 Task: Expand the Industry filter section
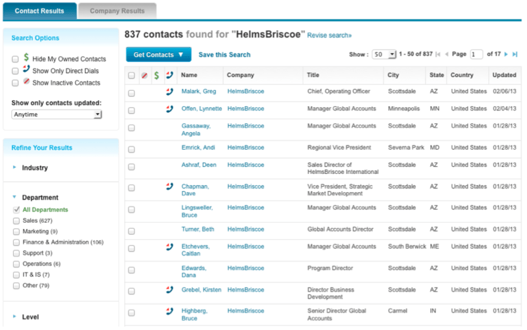[x=35, y=168]
